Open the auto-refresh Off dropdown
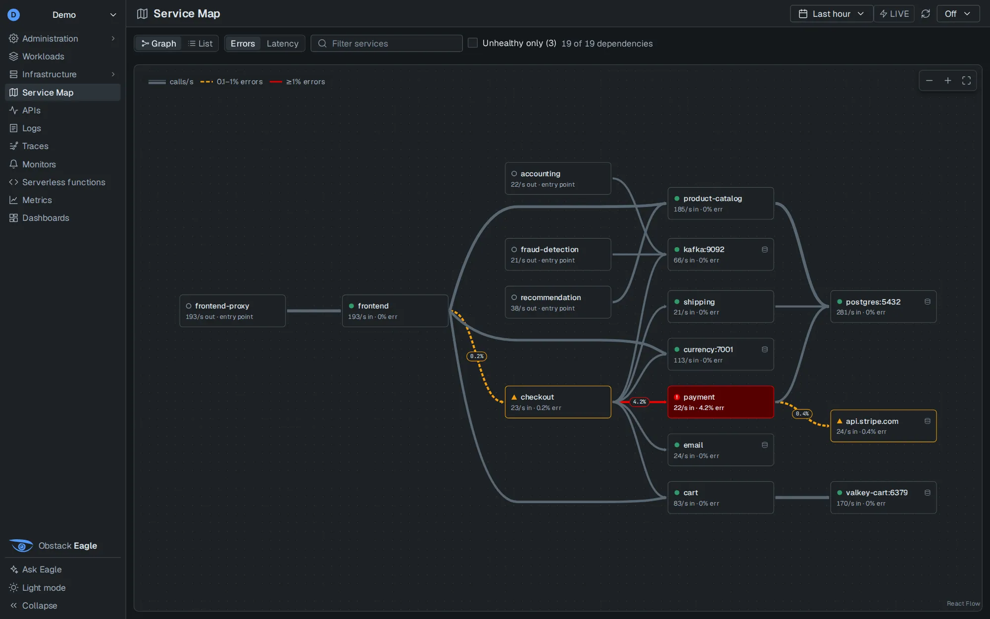This screenshot has height=619, width=990. pos(958,14)
